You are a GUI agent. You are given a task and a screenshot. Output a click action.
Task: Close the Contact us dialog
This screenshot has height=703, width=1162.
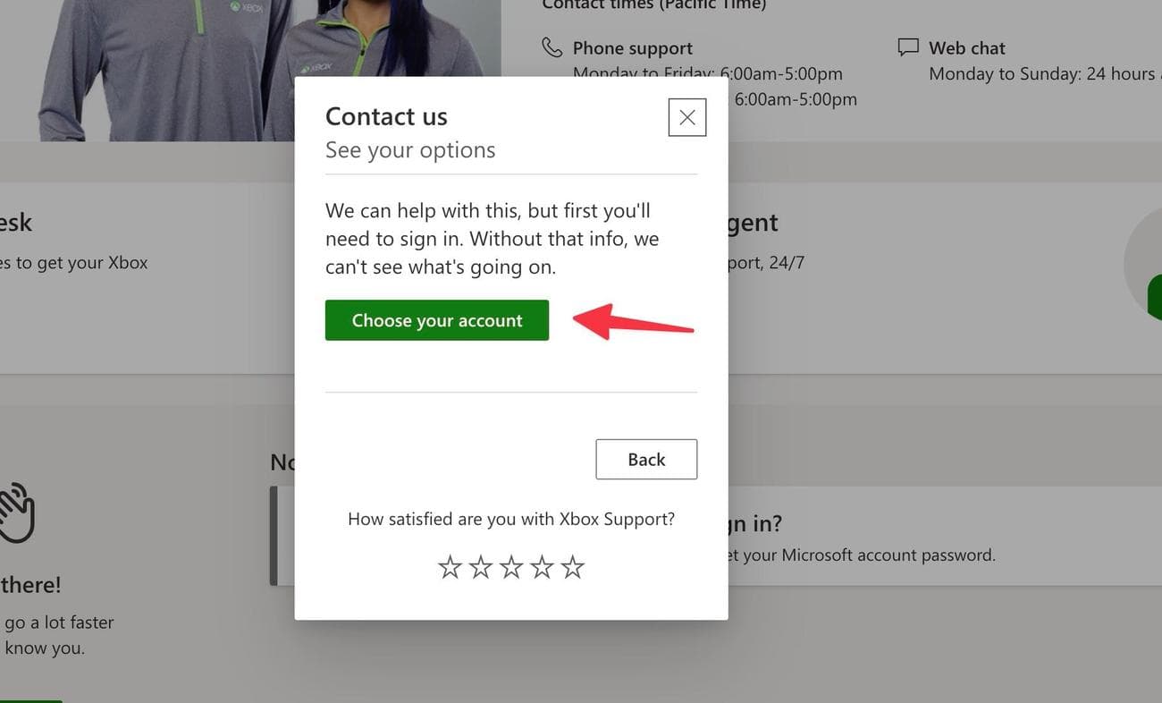coord(686,117)
